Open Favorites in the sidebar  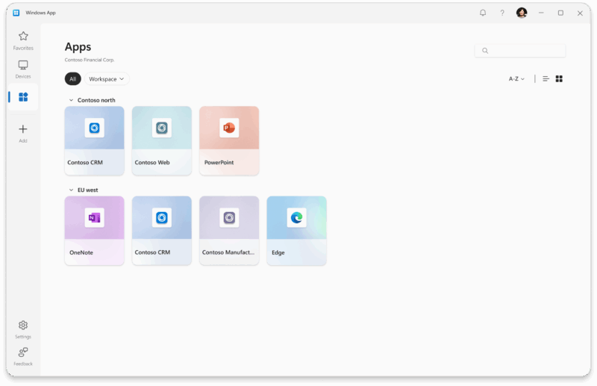(x=23, y=40)
